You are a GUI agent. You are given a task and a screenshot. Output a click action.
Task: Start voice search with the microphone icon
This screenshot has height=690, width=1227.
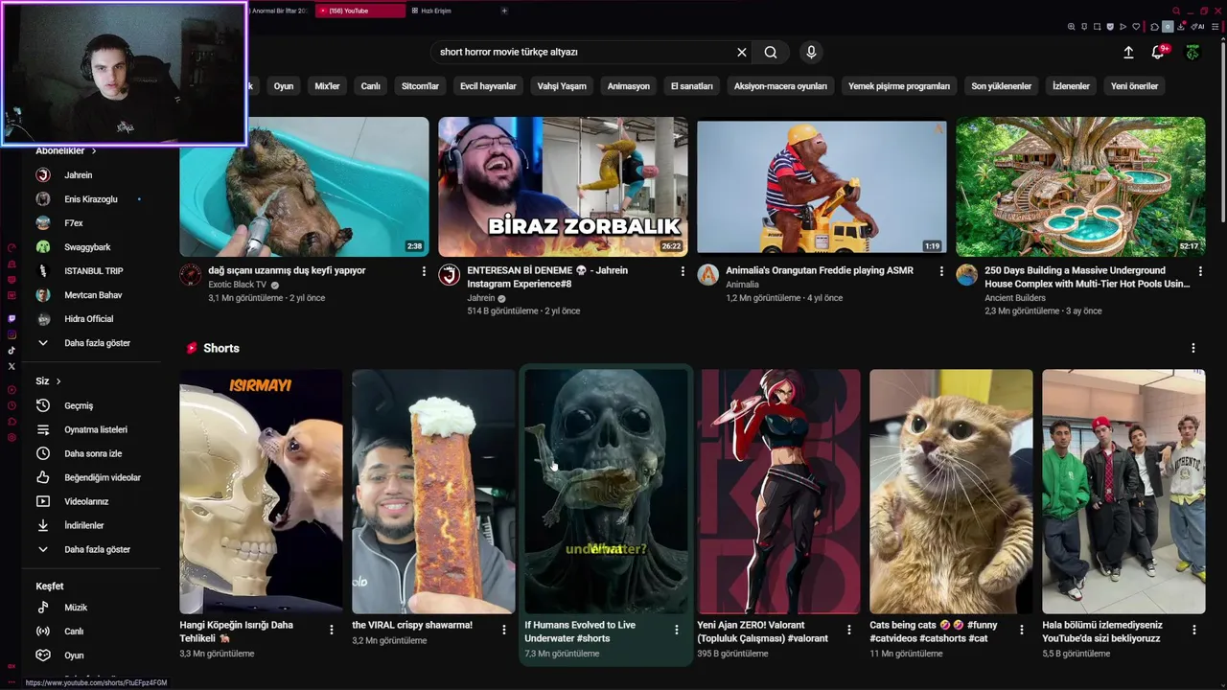(x=811, y=53)
